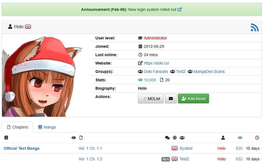Click uploader Holo in the Ch. 1.1 row
This screenshot has height=164, width=265.
(221, 148)
